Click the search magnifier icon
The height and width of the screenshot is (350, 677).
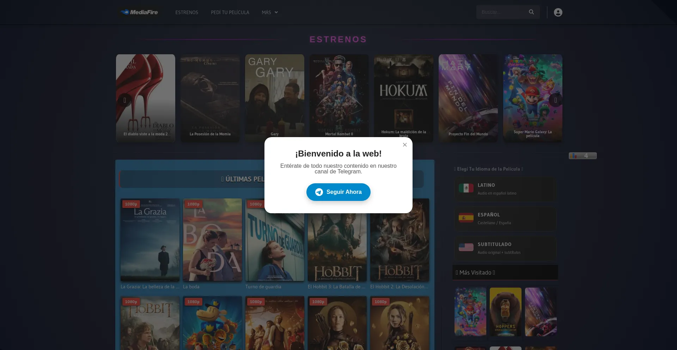(531, 12)
